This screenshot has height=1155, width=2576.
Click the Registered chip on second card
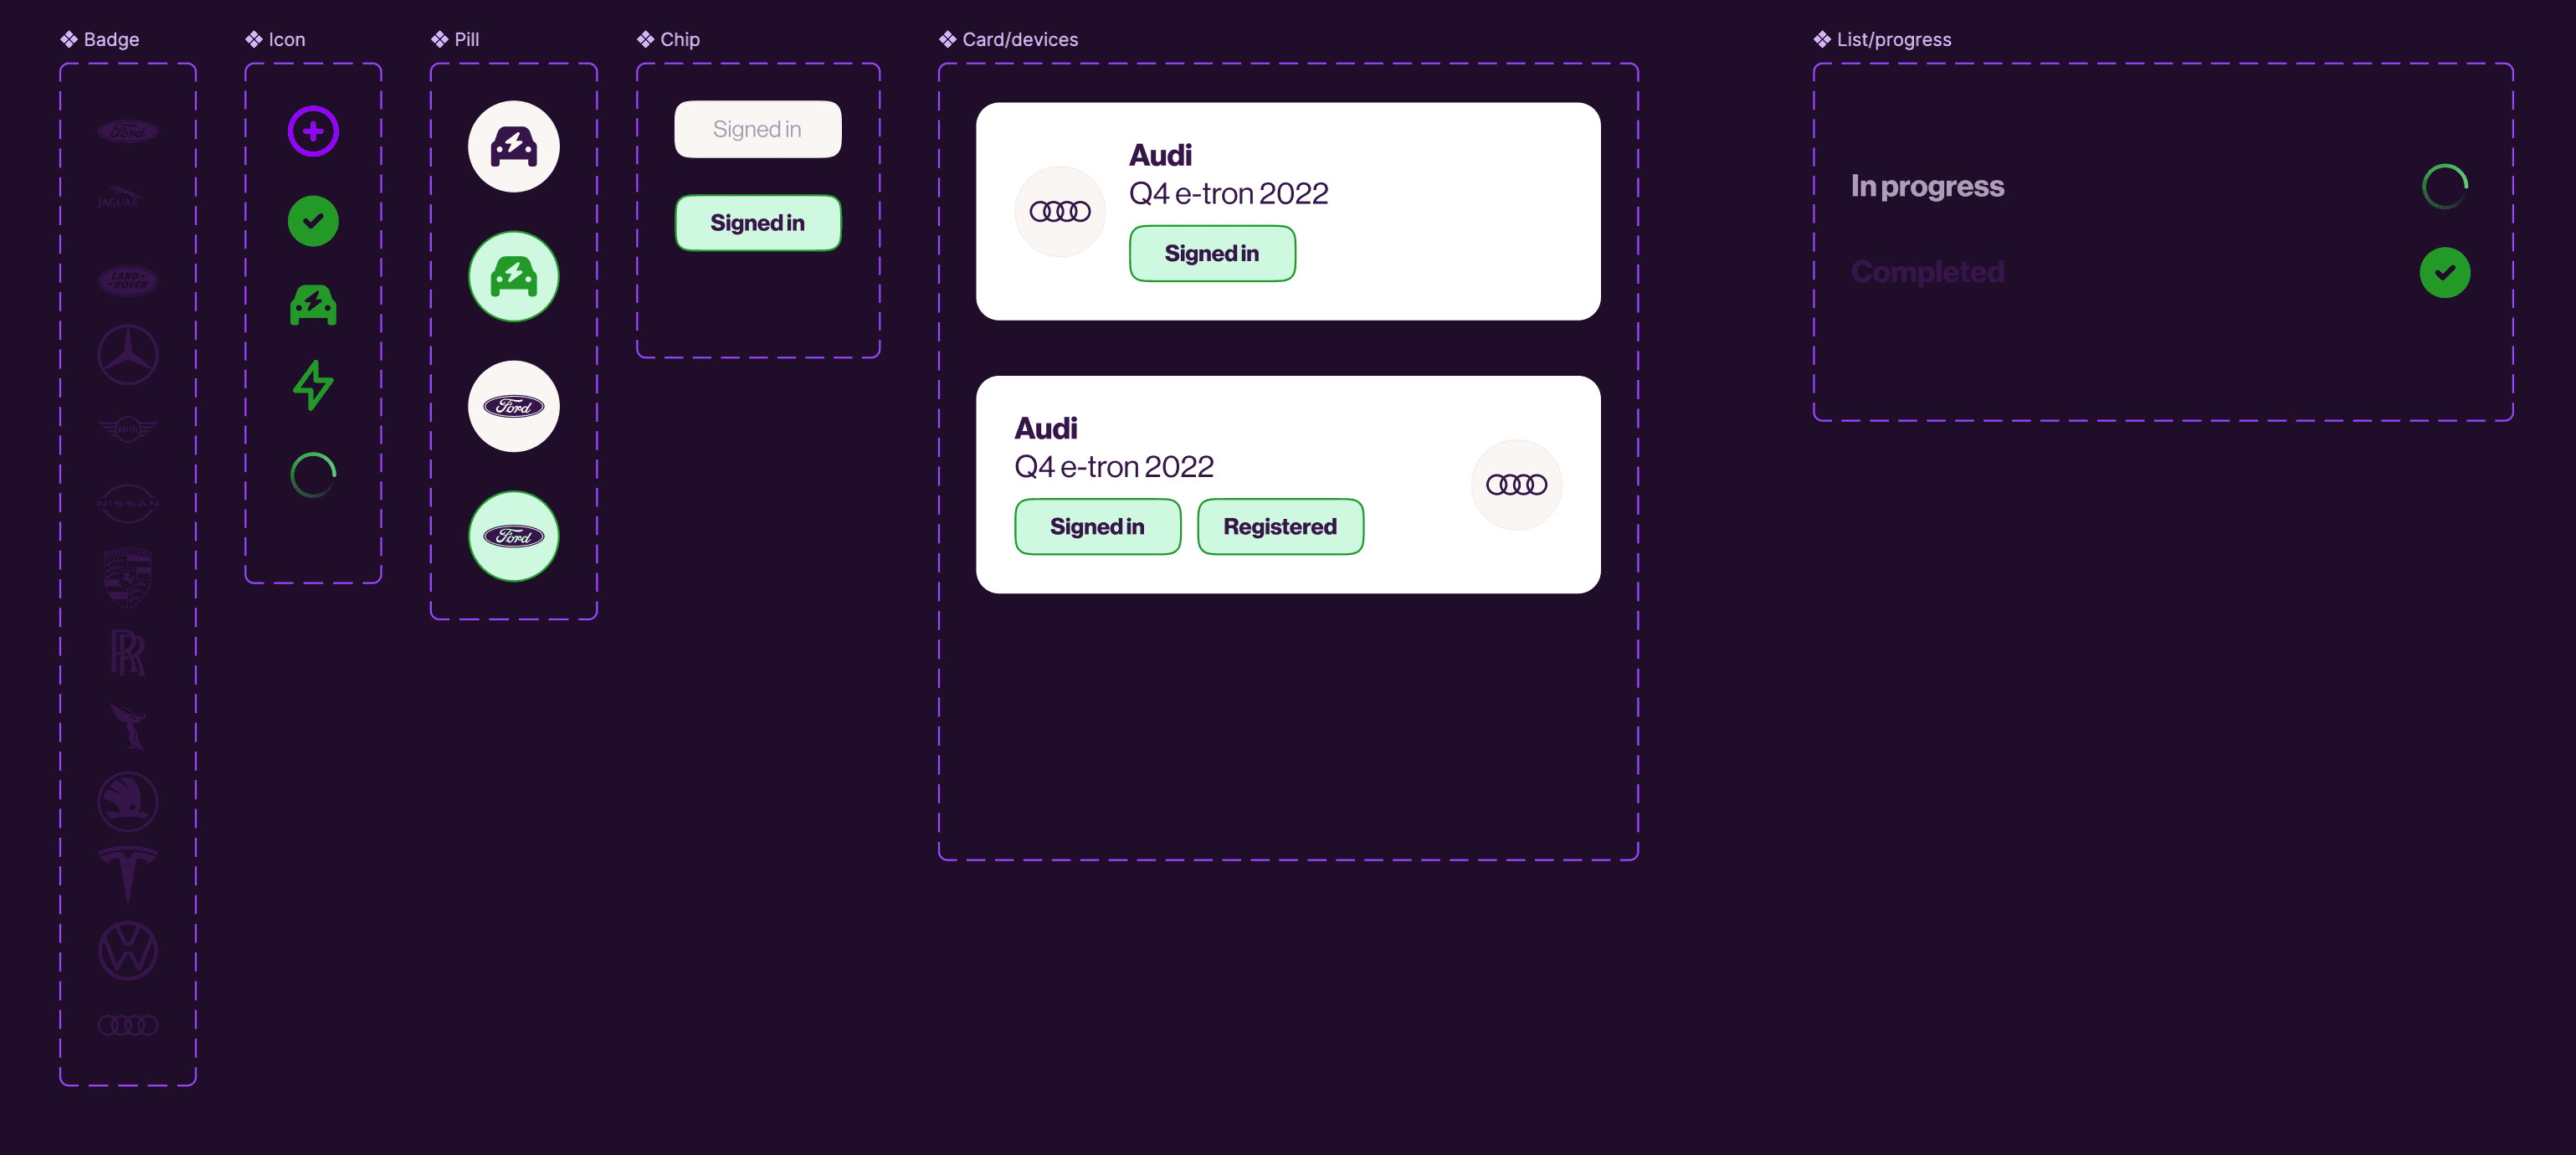point(1279,527)
